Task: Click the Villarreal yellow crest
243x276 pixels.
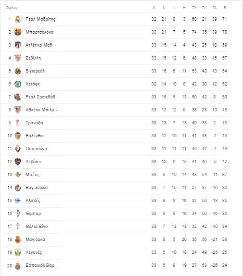Action: [18, 71]
